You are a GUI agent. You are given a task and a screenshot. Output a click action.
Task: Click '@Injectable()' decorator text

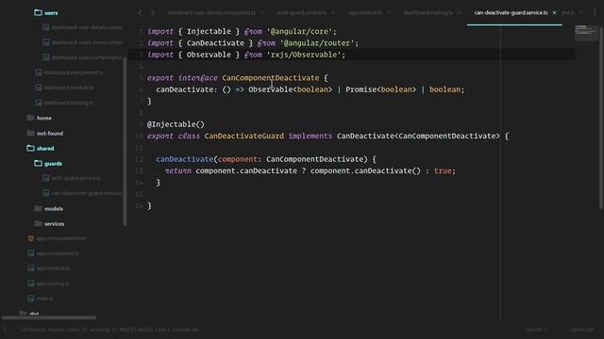tap(176, 124)
